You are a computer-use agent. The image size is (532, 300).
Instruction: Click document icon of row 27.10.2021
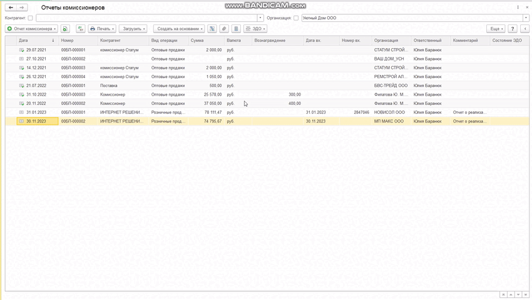tap(21, 59)
